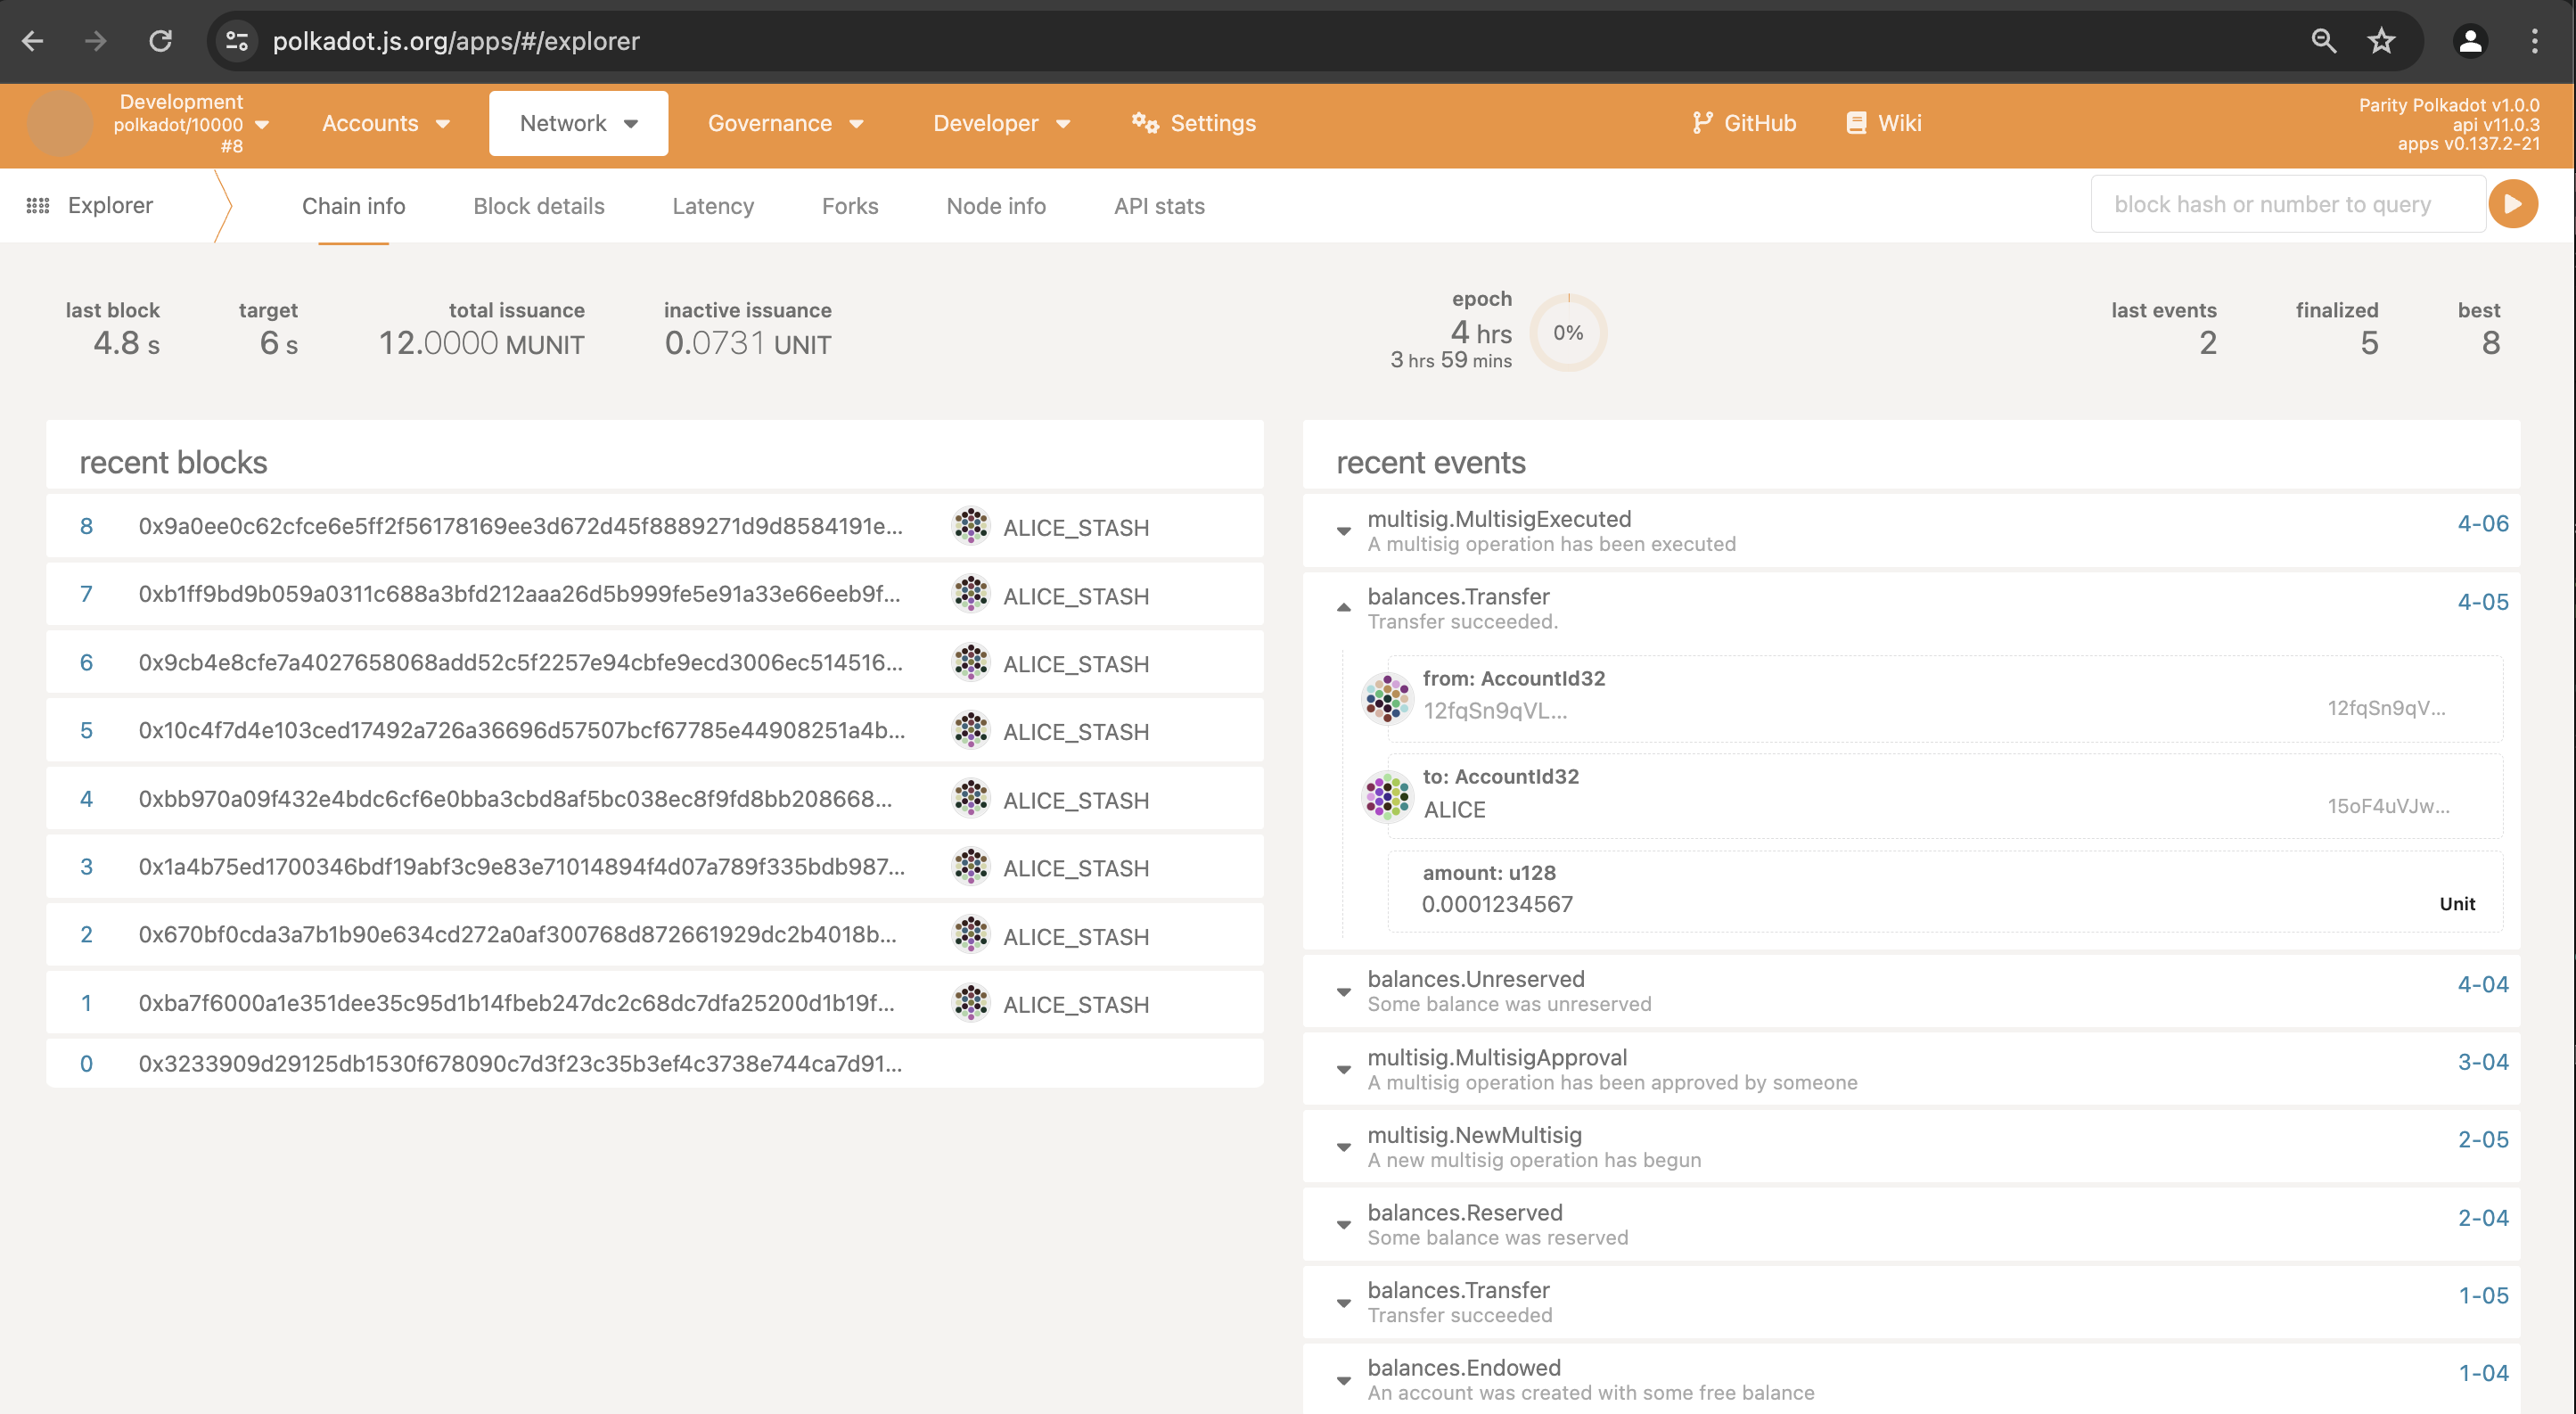Open the Developer menu

click(x=1001, y=123)
